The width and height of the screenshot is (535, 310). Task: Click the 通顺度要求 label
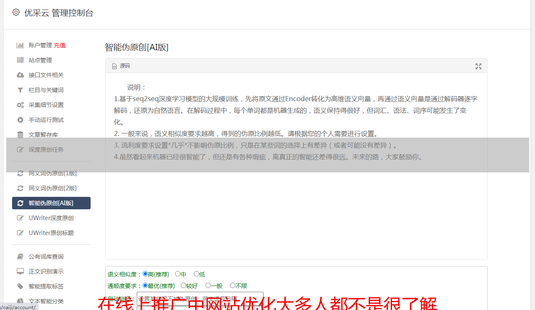125,286
